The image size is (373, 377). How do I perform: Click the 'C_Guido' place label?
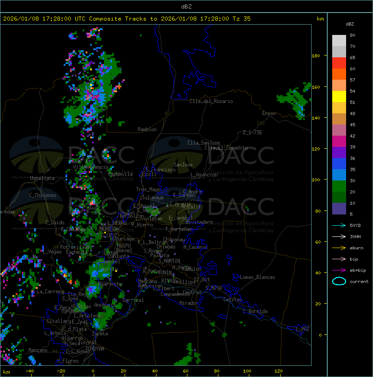55,223
